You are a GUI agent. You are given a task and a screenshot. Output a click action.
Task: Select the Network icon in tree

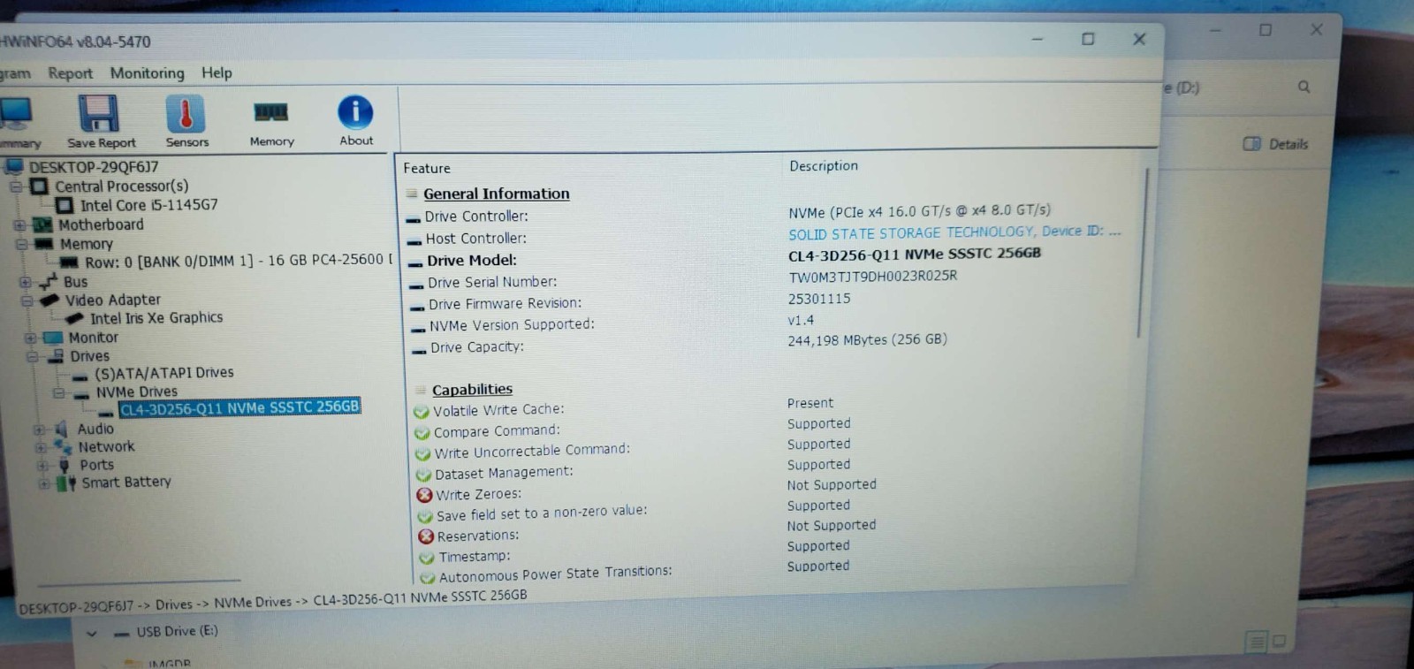(63, 447)
